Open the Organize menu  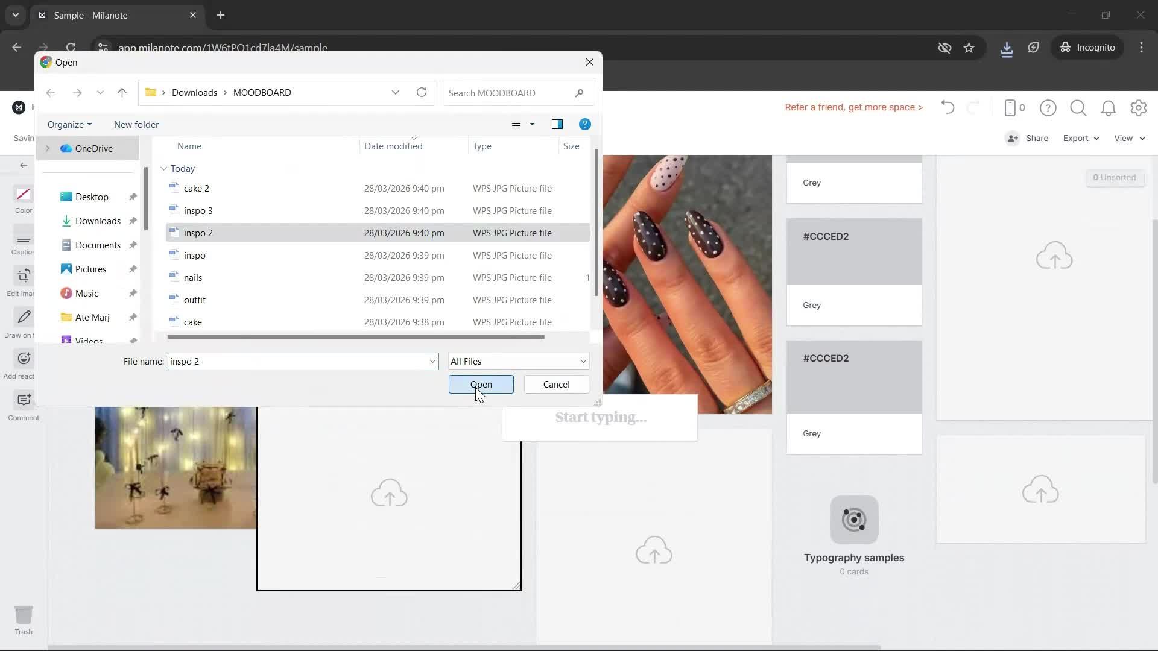click(69, 124)
